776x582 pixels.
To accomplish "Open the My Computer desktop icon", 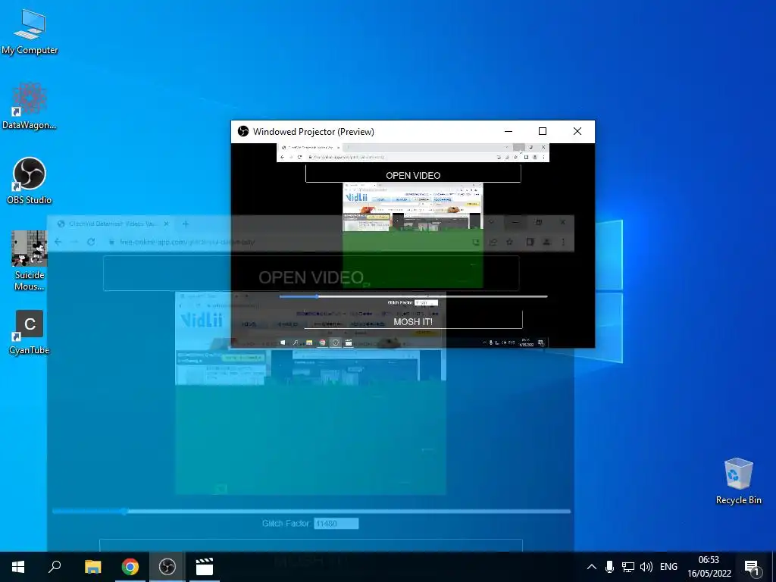I will coord(30,32).
